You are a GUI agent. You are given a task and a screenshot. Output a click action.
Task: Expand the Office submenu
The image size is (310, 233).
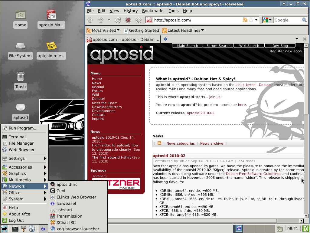pos(24,192)
